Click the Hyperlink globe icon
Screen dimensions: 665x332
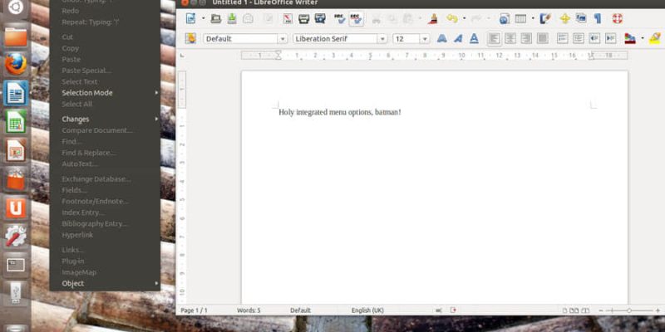(505, 18)
